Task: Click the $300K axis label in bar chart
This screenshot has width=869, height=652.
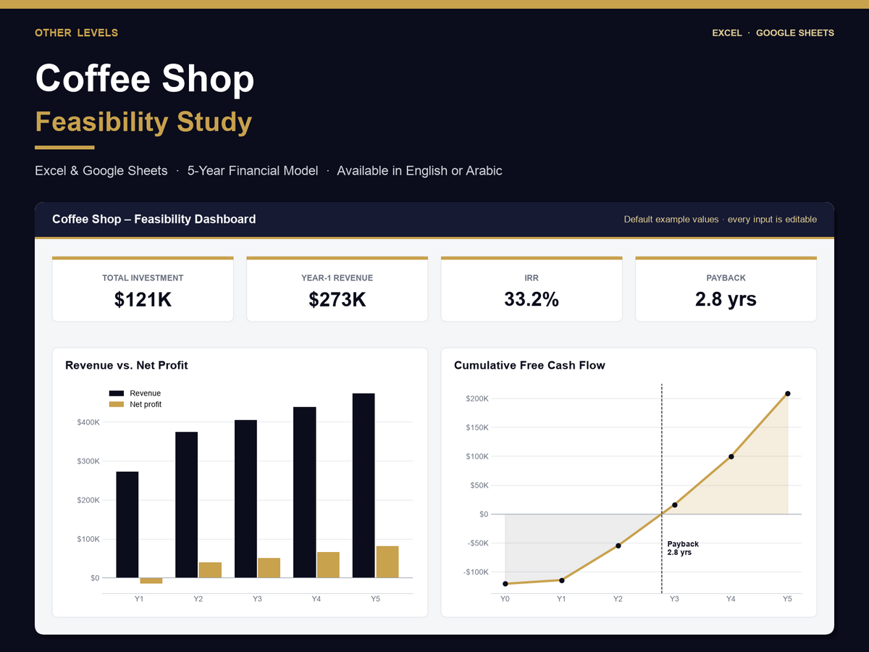Action: tap(88, 461)
